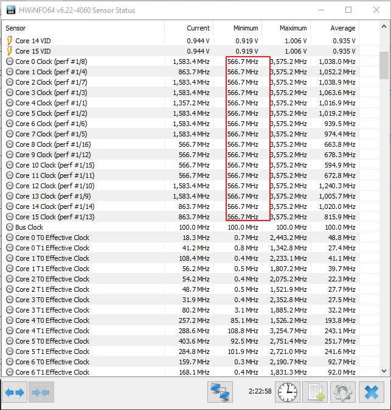Maximize the HWiNFO64 Sensor Status window
The height and width of the screenshot is (410, 391).
coord(348,10)
